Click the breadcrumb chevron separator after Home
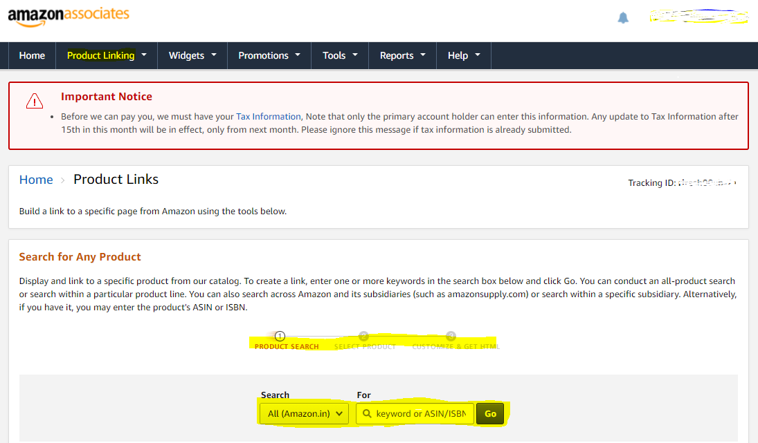The height and width of the screenshot is (443, 758). pos(62,180)
